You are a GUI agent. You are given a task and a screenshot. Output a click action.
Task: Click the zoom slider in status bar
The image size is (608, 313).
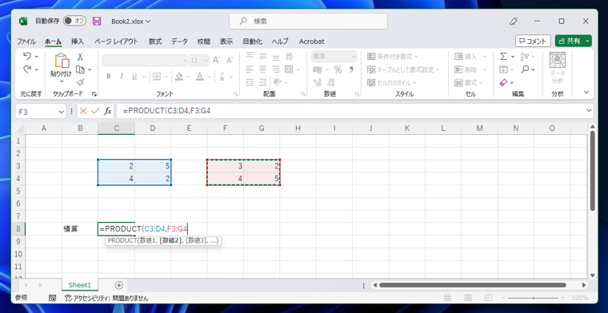(533, 298)
